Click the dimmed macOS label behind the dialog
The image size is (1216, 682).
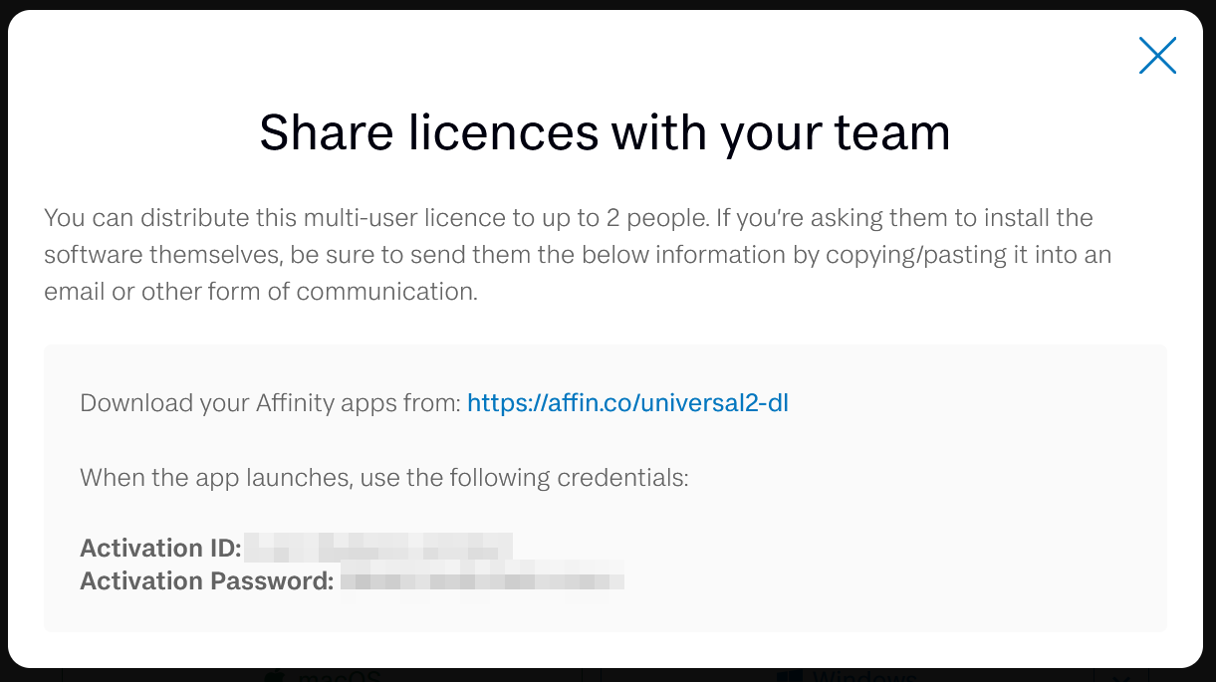click(x=339, y=676)
